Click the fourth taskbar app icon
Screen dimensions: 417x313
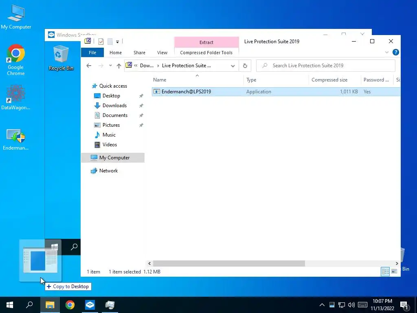click(x=110, y=305)
